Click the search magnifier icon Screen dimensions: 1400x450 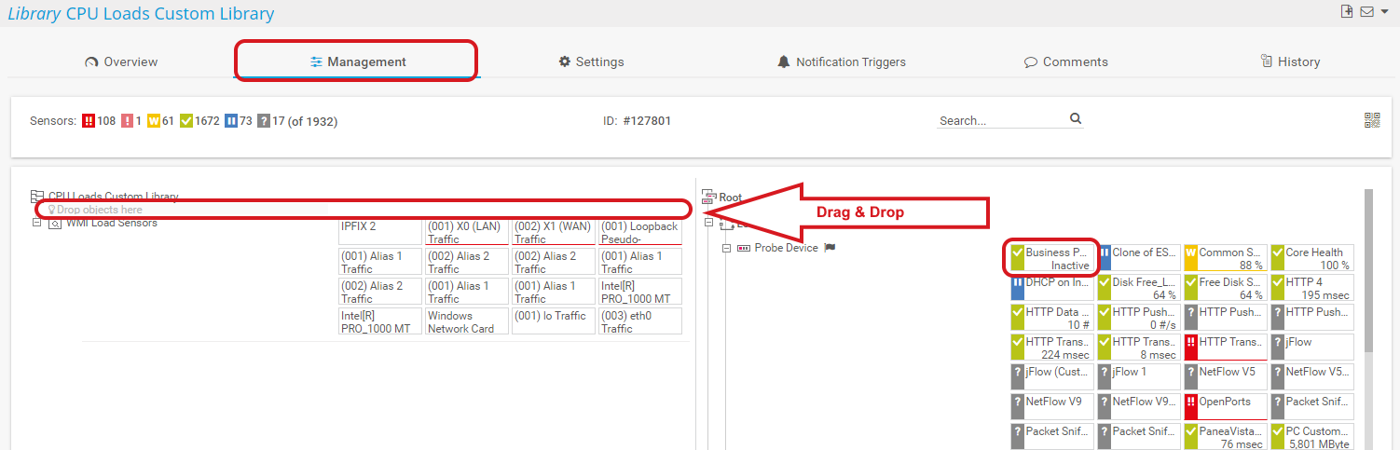click(x=1075, y=118)
